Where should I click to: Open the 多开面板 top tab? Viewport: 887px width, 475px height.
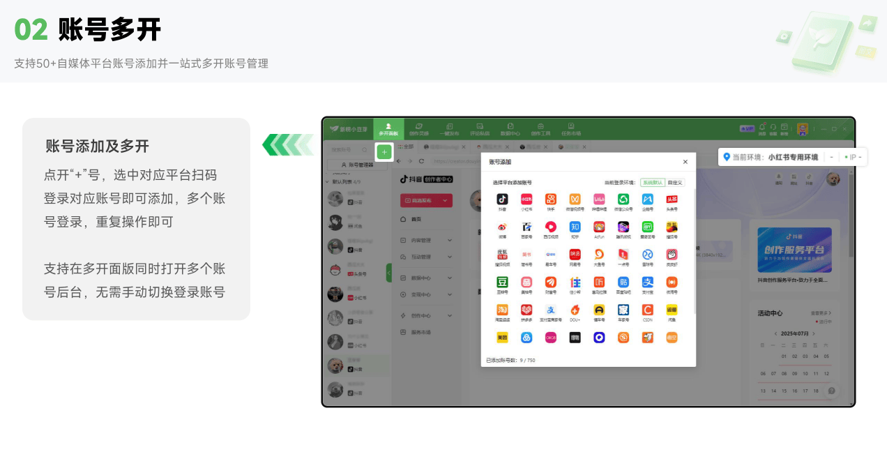coord(388,128)
